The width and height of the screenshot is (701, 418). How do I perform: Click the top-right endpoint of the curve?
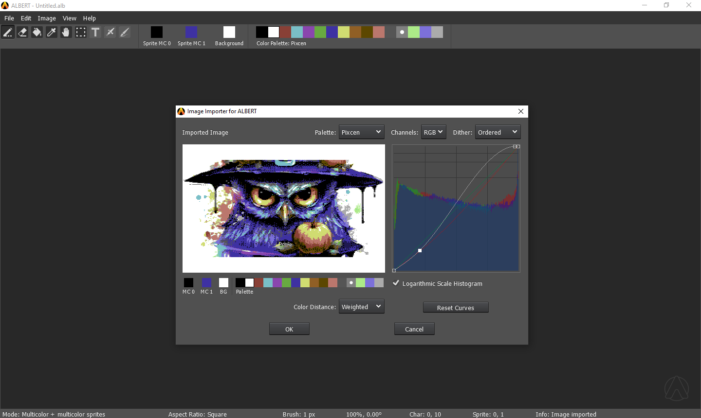point(518,146)
